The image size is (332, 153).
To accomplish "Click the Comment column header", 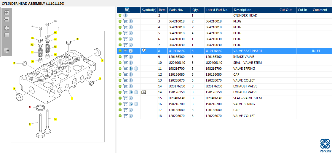I will [321, 10].
